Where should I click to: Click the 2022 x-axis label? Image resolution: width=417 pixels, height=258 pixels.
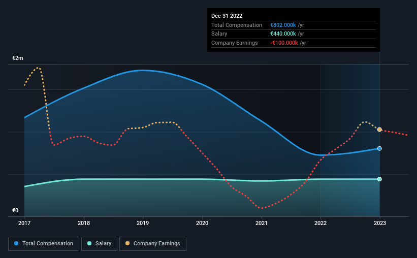click(x=320, y=223)
